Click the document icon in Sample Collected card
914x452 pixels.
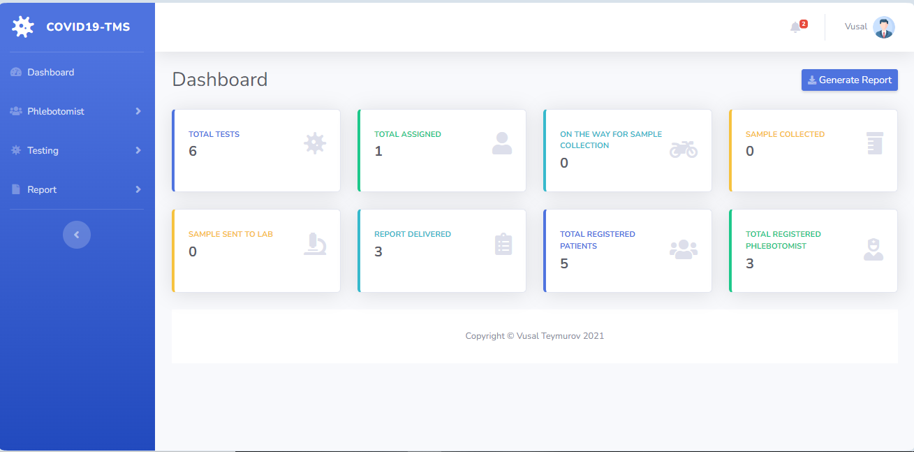point(874,143)
